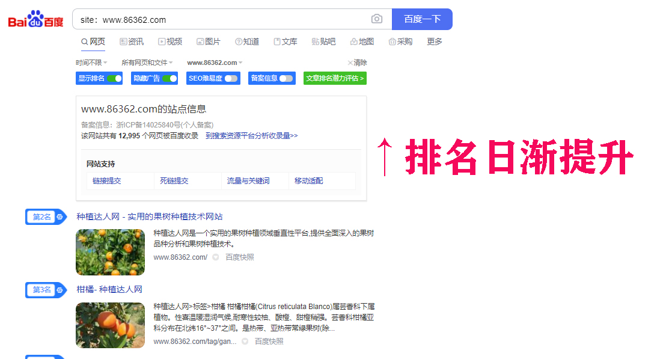The image size is (672, 359).
Task: Open the orange tree result thumbnail
Action: 110,253
